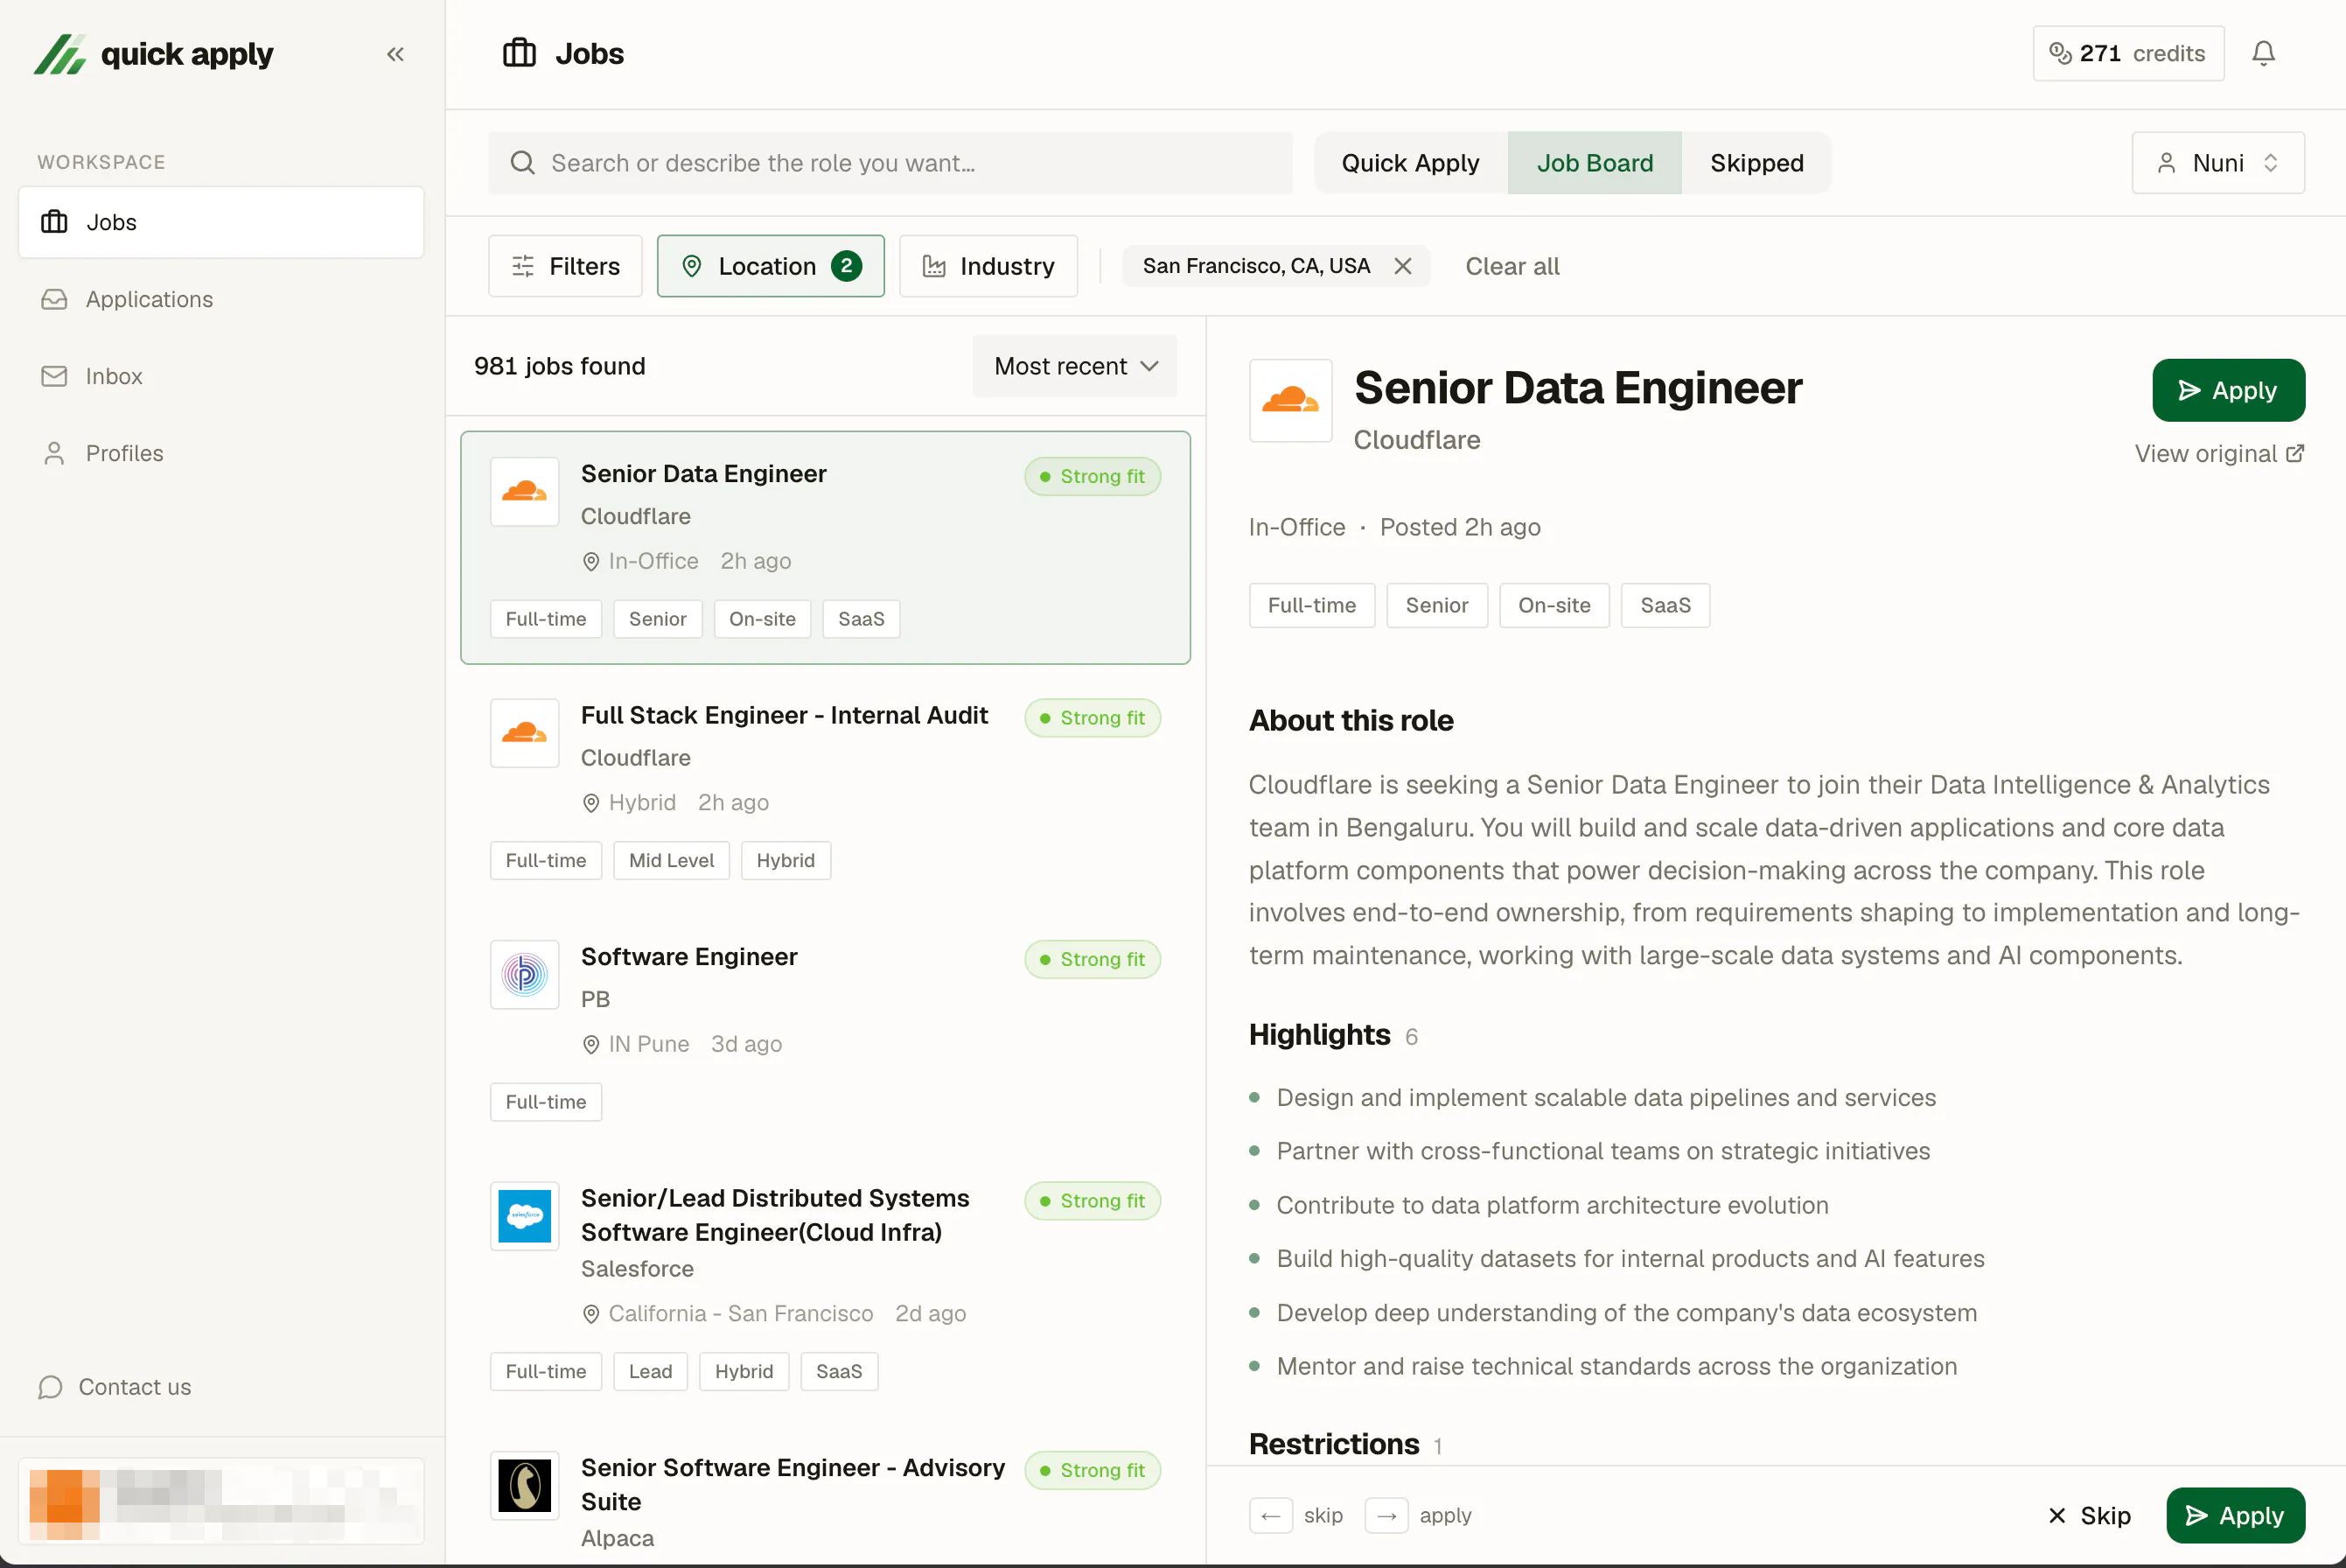Click the Cloudflare logo in Full Stack Engineer card
2346x1568 pixels.
(525, 733)
